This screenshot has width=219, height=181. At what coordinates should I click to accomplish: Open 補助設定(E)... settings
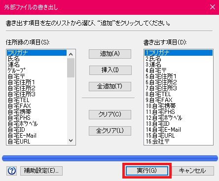click(41, 171)
